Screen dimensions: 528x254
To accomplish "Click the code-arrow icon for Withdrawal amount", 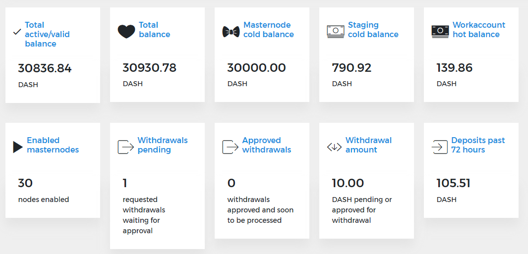I will pos(334,147).
